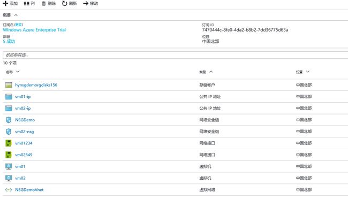Click the 网络安全组 cell of NSGDemo row
This screenshot has height=207, width=348.
(x=209, y=120)
